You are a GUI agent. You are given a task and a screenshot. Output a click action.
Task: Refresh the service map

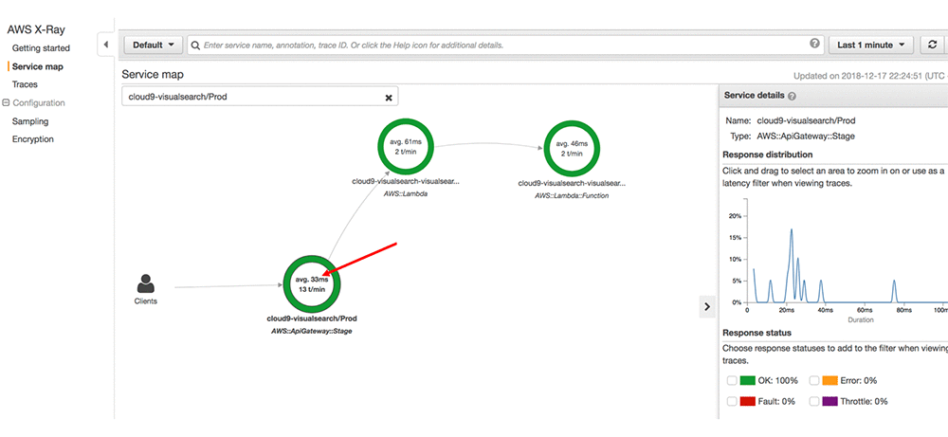click(x=932, y=45)
